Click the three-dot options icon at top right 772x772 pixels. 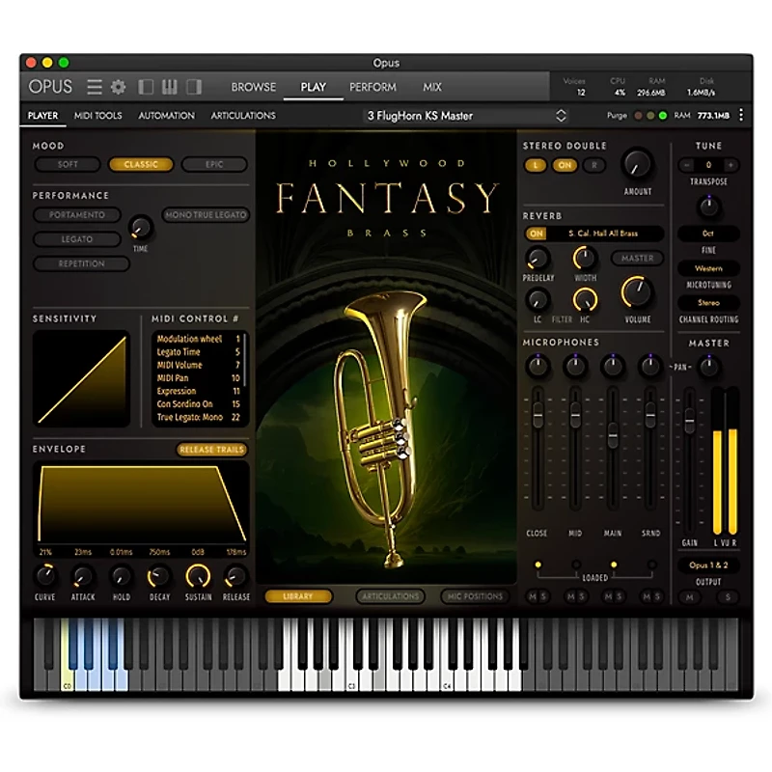pyautogui.click(x=739, y=114)
